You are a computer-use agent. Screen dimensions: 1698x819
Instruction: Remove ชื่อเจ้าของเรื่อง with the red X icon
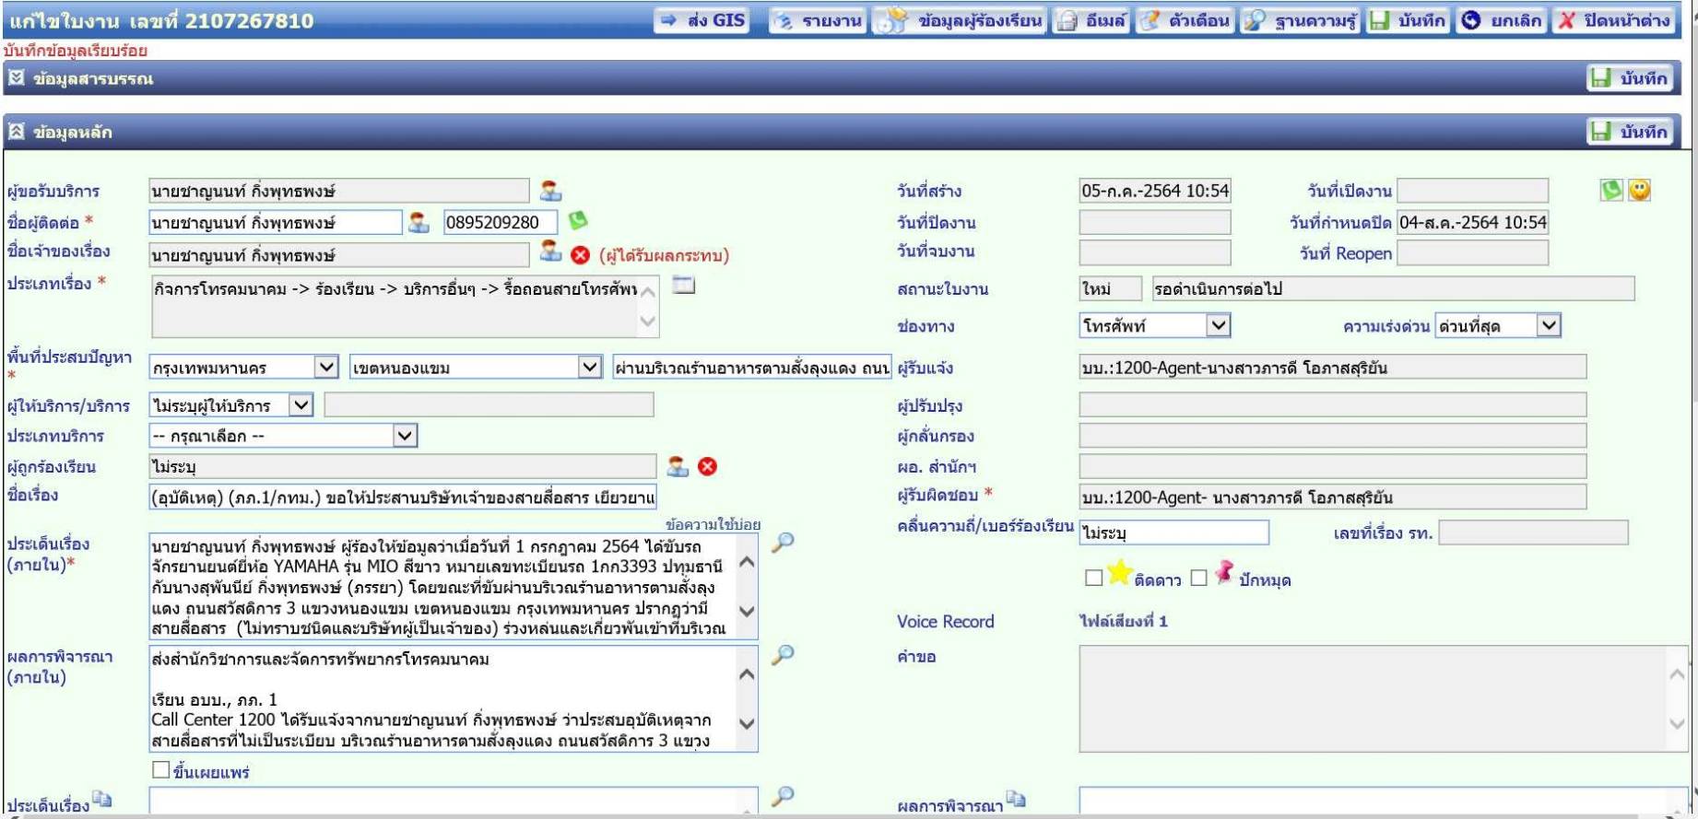(x=581, y=255)
